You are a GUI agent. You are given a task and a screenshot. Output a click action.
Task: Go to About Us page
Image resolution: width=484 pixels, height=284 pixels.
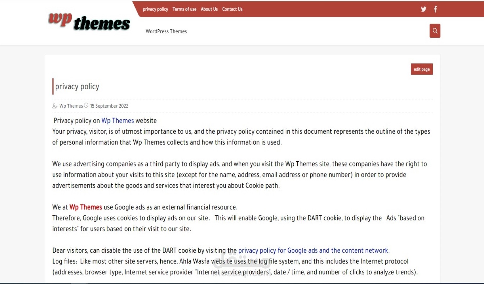209,9
